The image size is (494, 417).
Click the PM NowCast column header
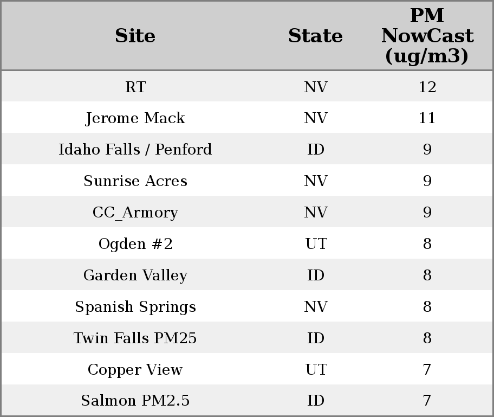tap(427, 36)
